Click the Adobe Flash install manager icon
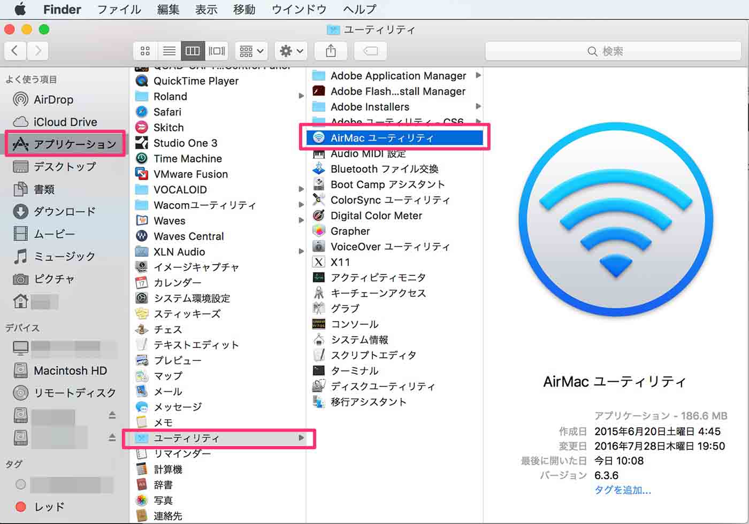Screen dimensions: 749x524 point(319,91)
